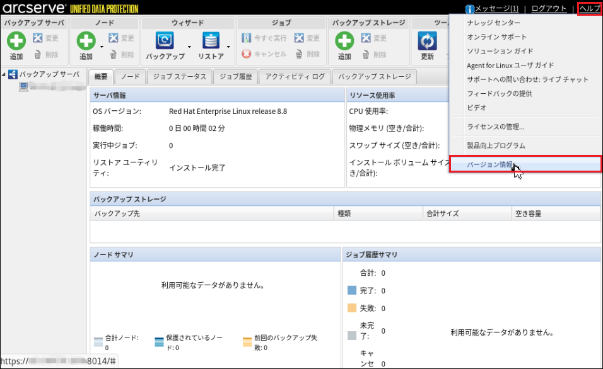Expand the バックアップ wizard dropdown arrow

click(x=189, y=47)
